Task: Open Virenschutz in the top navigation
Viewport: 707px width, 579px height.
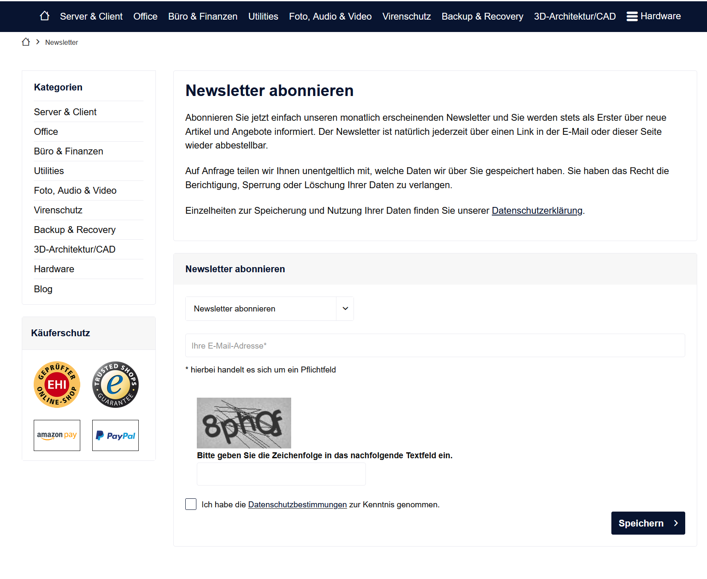Action: point(406,16)
